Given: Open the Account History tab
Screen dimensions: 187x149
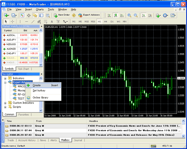Looking at the screenshot, I should point(27,140).
